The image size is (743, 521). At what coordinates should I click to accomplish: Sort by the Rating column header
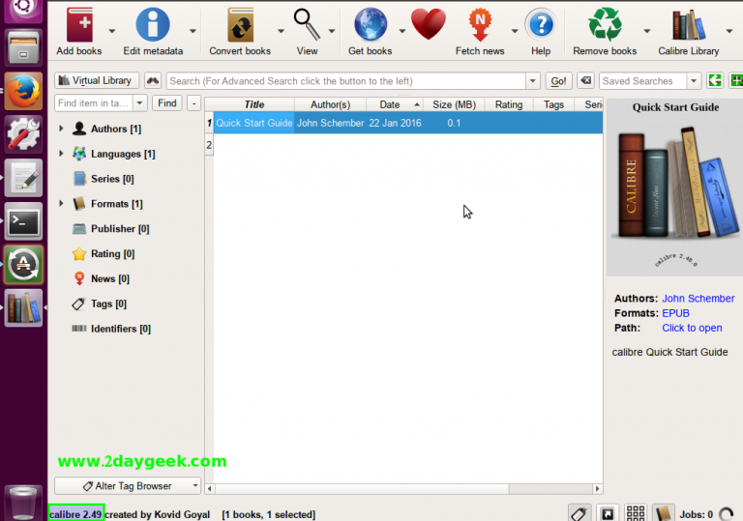pos(509,104)
